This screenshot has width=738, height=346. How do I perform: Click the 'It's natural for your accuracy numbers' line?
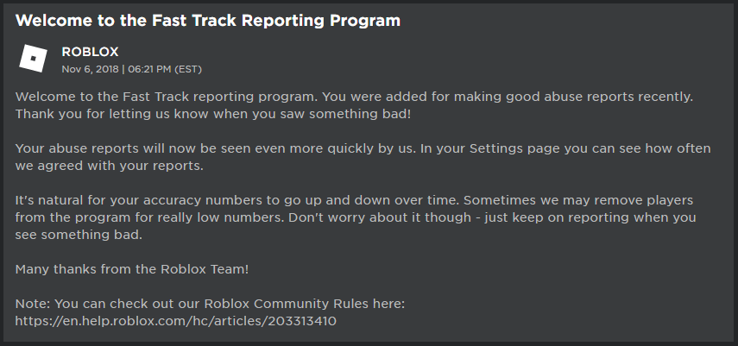[354, 200]
